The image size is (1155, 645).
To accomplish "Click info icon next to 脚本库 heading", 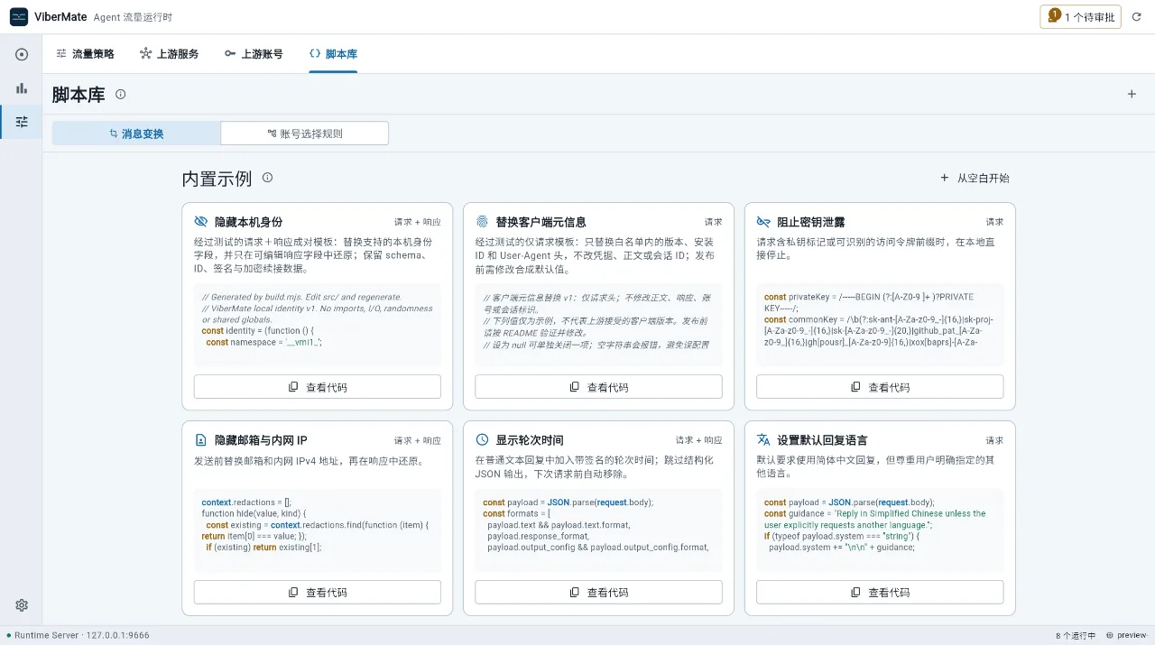I will point(121,94).
